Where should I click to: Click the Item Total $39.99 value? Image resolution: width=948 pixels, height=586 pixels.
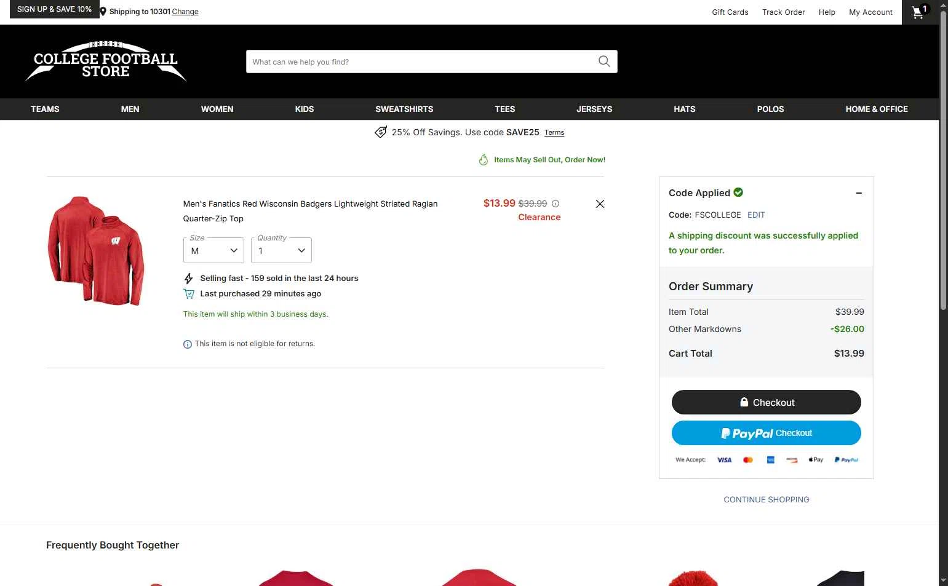click(x=850, y=312)
